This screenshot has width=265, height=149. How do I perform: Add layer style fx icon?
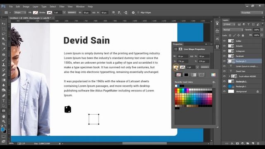(x=232, y=144)
